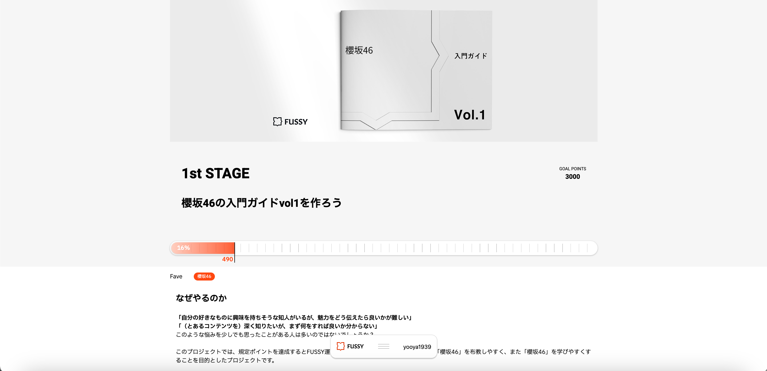The image size is (767, 371).
Task: Select the orange 櫻坂46 fave tag
Action: click(x=204, y=276)
